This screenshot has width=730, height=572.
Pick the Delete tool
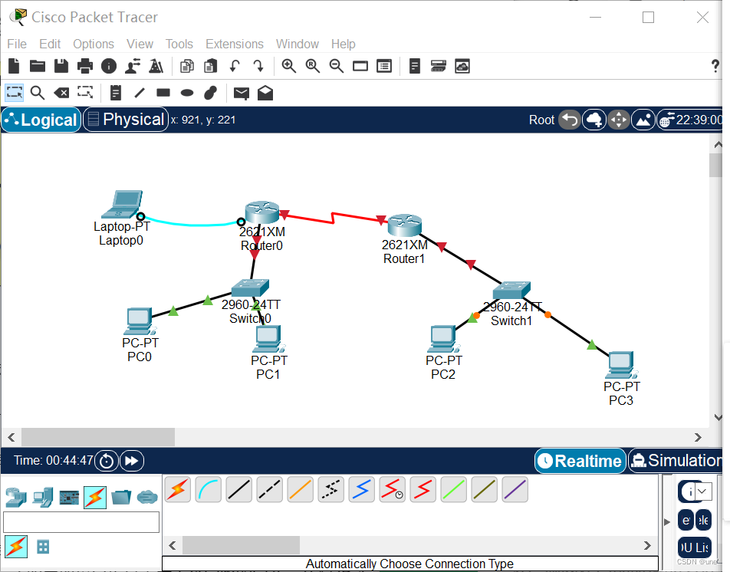[61, 93]
